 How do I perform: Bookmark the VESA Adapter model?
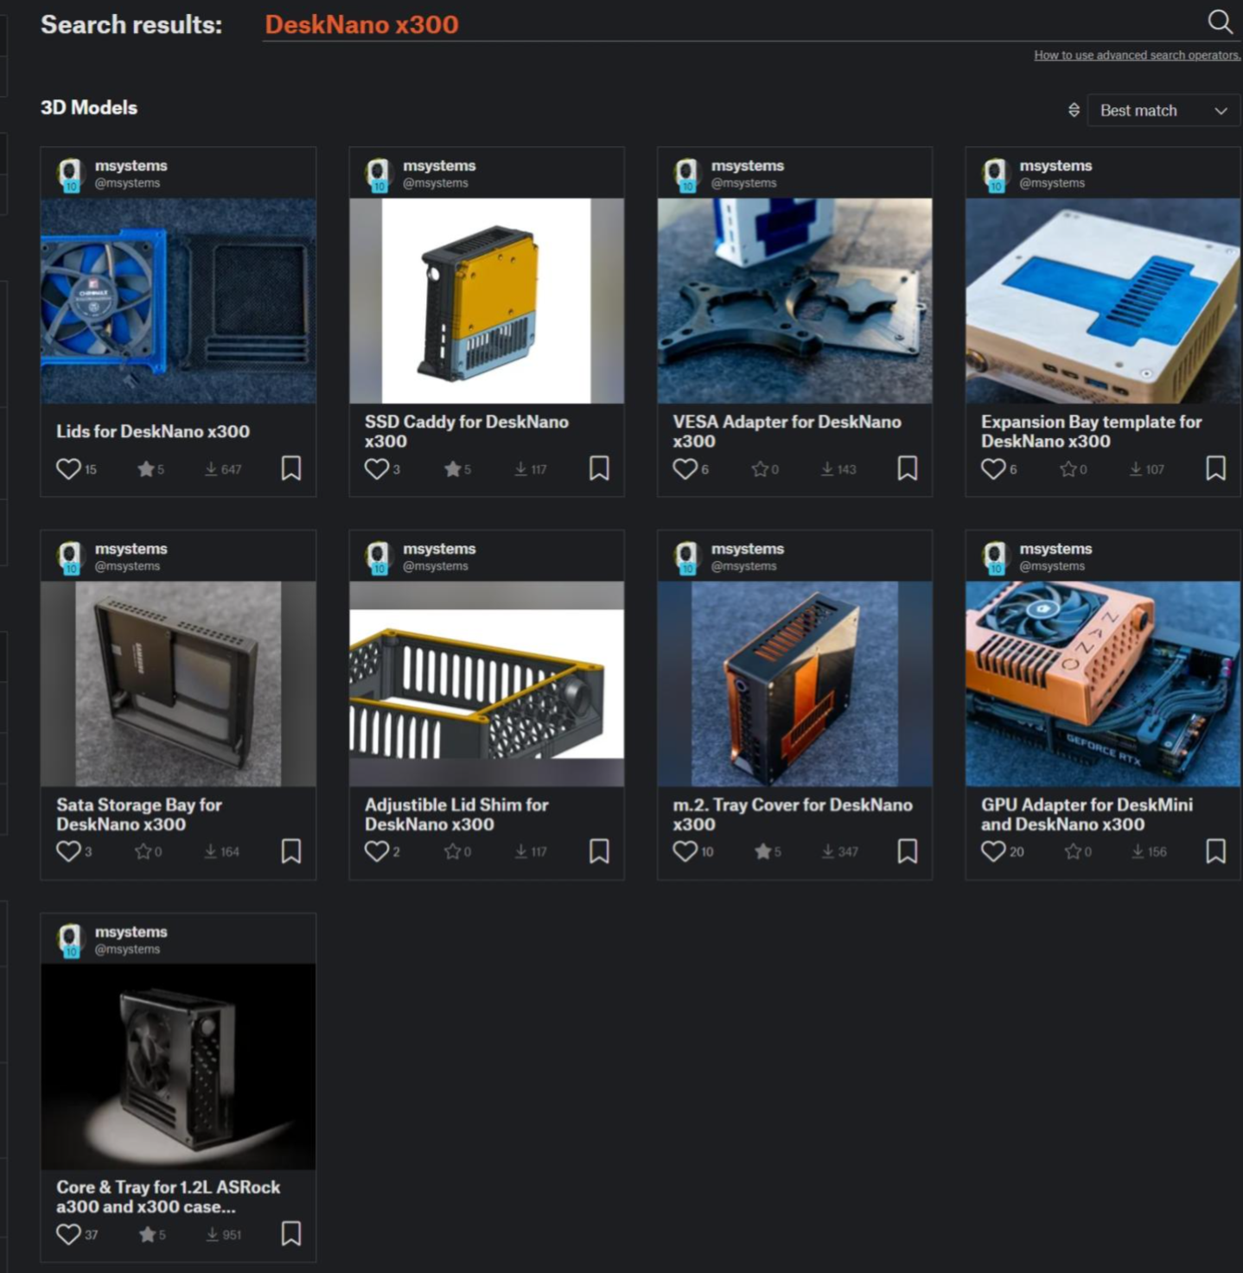point(907,468)
